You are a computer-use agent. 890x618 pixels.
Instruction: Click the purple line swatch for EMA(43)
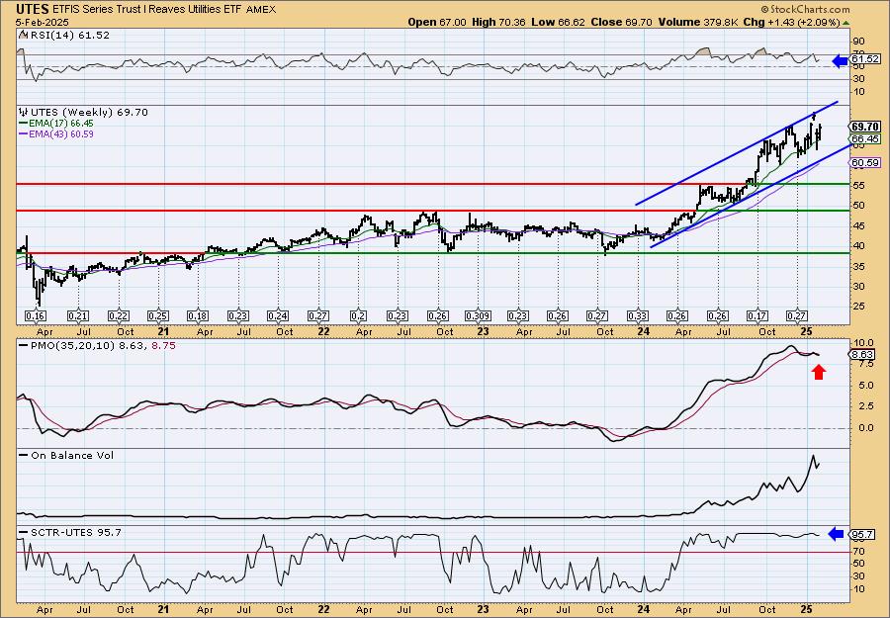(x=24, y=134)
